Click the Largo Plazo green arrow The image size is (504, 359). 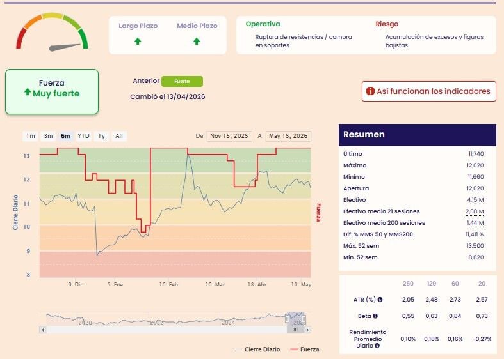point(138,42)
